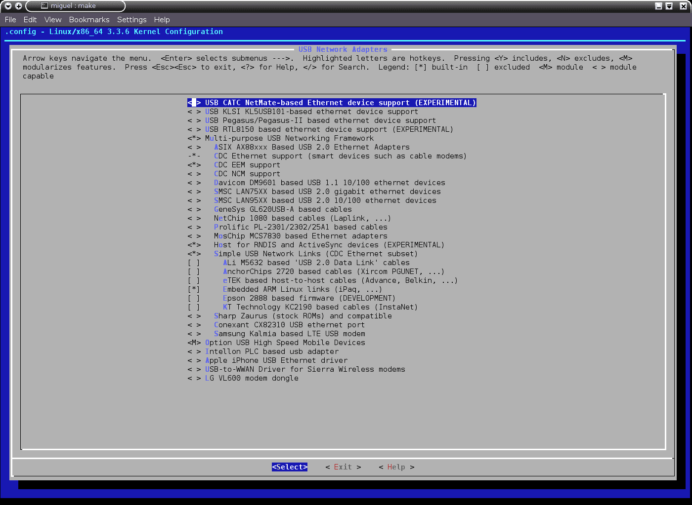Select MosChip MCS7830 based Ethernet adapters row
Screen dimensions: 692x505
287,236
